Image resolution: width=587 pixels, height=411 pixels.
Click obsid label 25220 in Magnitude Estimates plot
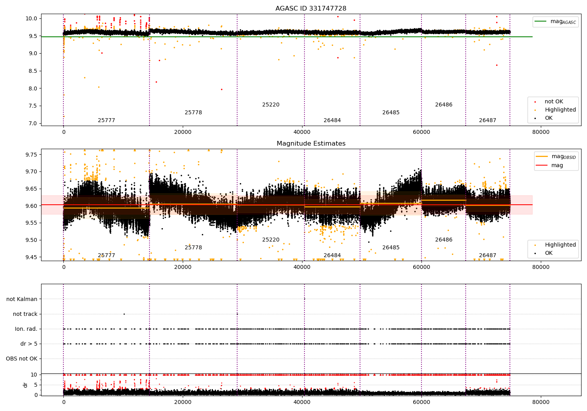tap(271, 240)
